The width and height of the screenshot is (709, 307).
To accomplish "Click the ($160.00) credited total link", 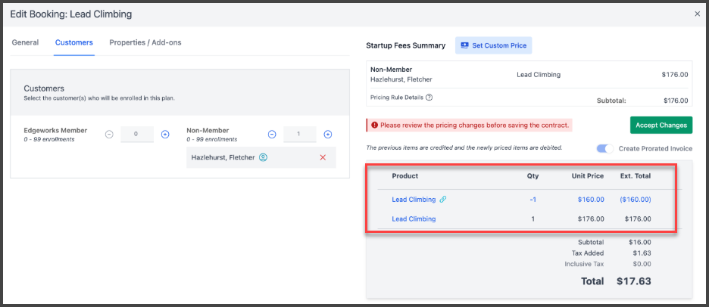I will pyautogui.click(x=635, y=200).
